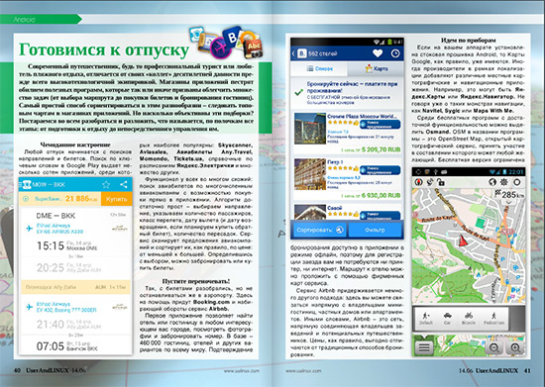This screenshot has height=387, width=545.
Task: Select the Bicycle navigation profile
Action: pyautogui.click(x=469, y=319)
